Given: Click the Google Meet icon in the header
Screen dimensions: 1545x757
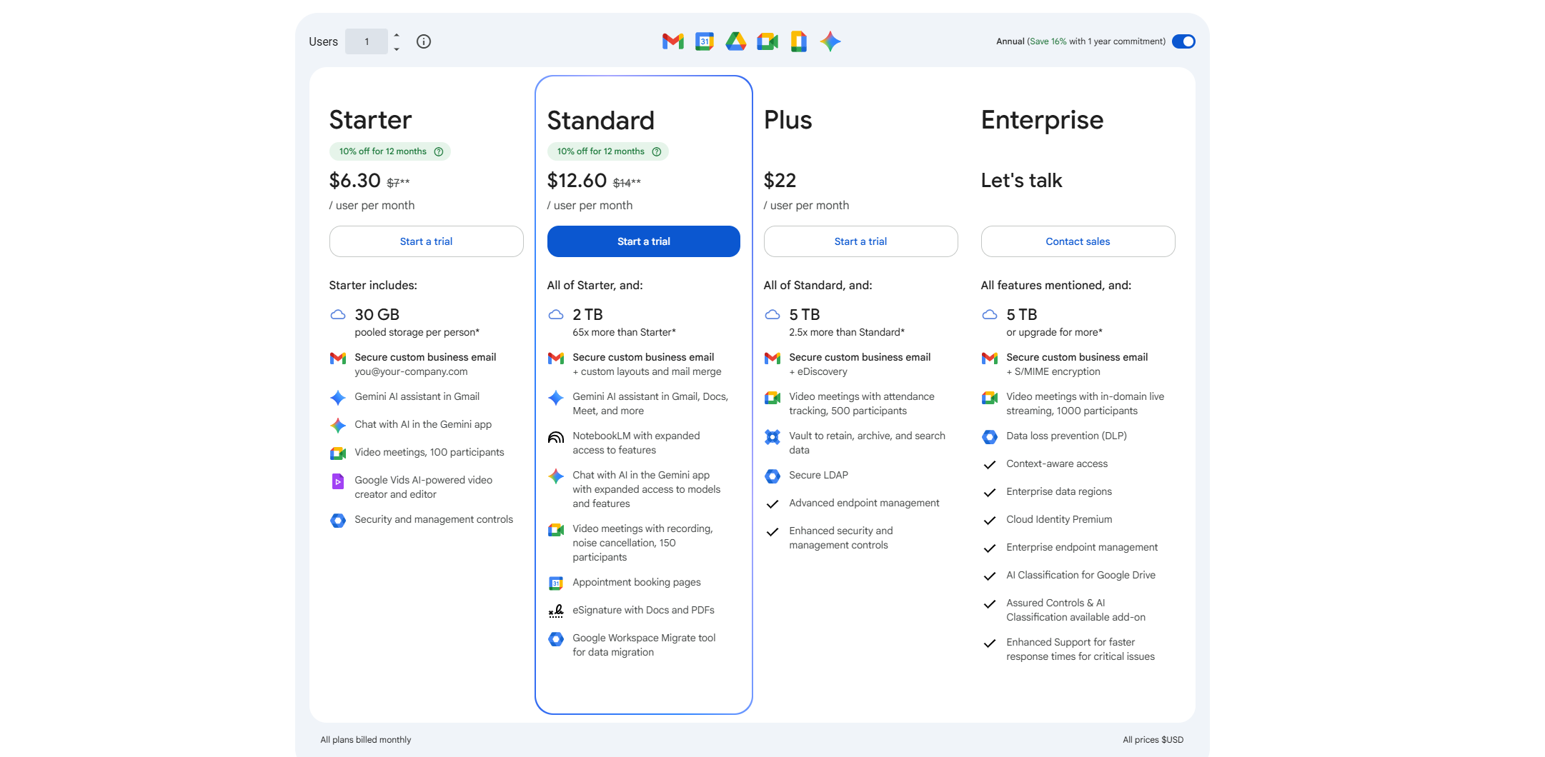Looking at the screenshot, I should 767,41.
